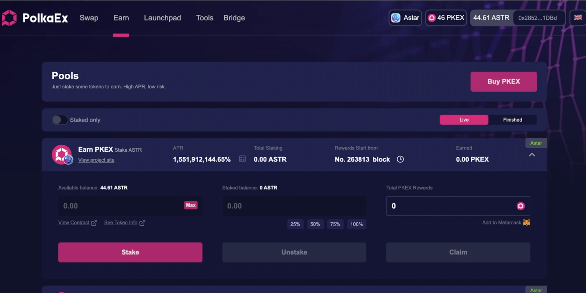
Task: Select the 75% unstake option
Action: click(x=335, y=224)
